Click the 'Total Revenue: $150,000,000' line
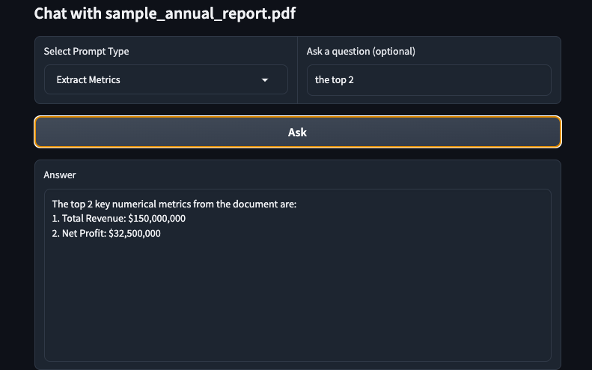 tap(118, 219)
